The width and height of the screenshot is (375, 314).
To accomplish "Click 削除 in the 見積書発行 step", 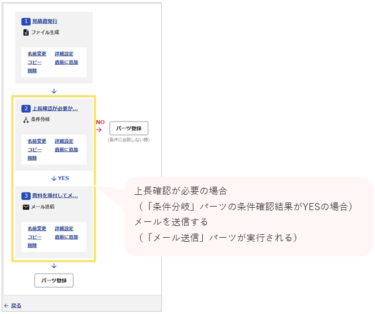I will coord(32,70).
